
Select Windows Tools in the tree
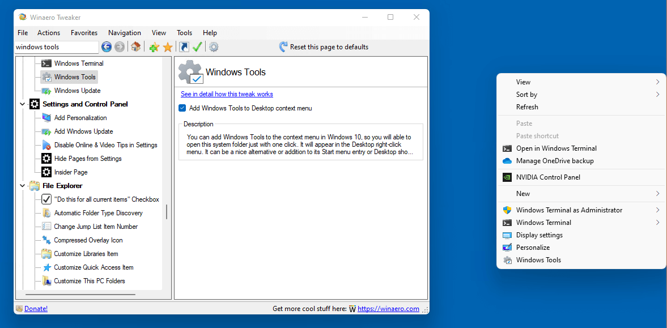69,77
